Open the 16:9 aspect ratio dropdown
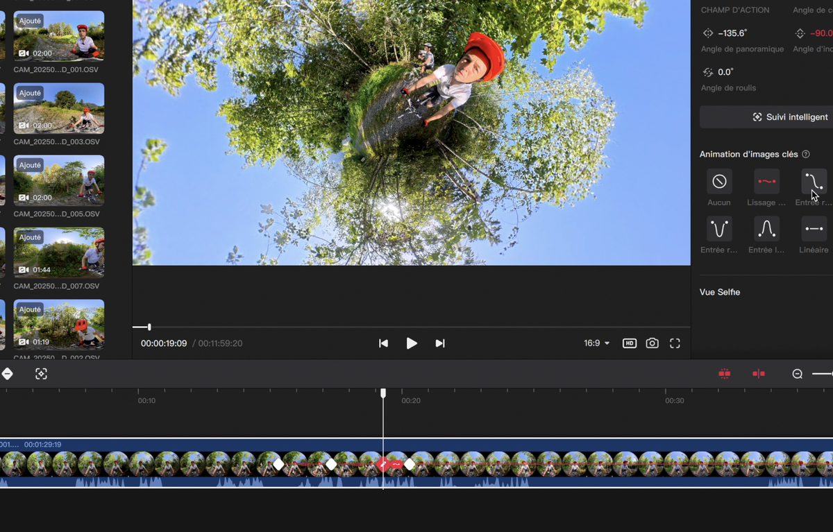The height and width of the screenshot is (532, 833). coord(596,343)
